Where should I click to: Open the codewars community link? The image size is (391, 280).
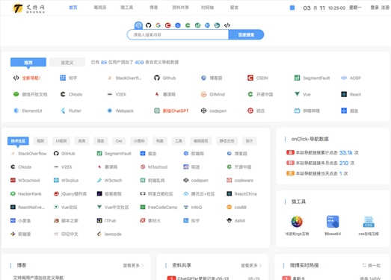coord(240,181)
